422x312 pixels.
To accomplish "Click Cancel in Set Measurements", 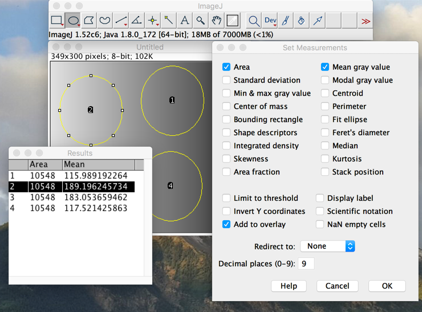I will [x=337, y=286].
